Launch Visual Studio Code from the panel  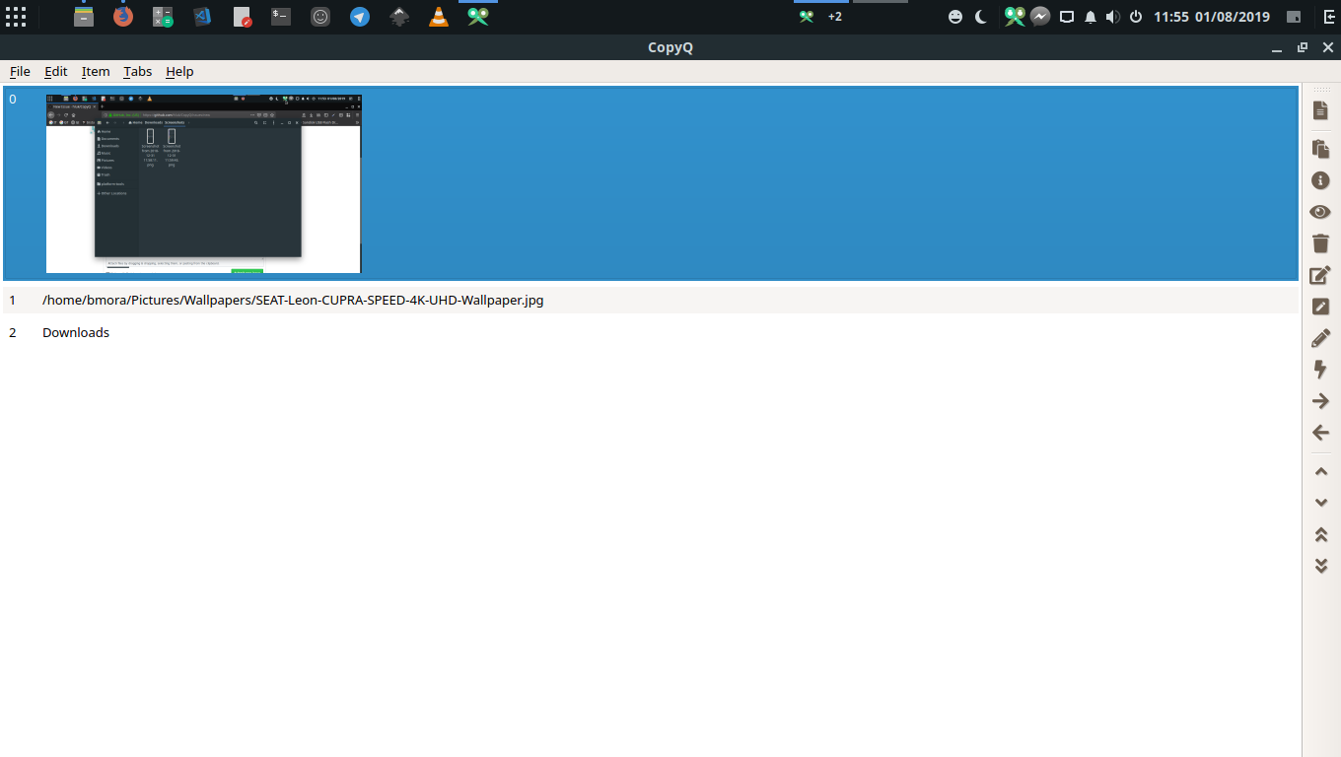tap(202, 17)
